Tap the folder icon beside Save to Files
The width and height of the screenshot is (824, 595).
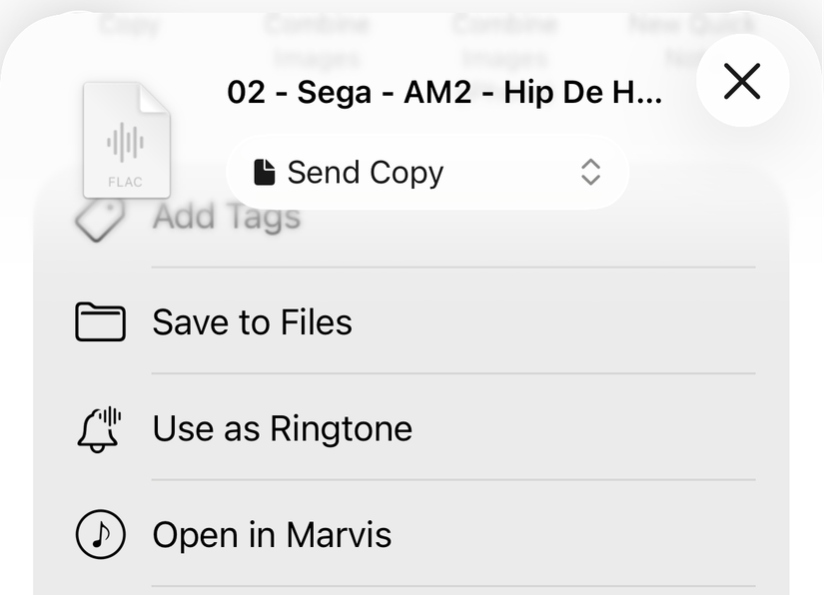click(100, 321)
